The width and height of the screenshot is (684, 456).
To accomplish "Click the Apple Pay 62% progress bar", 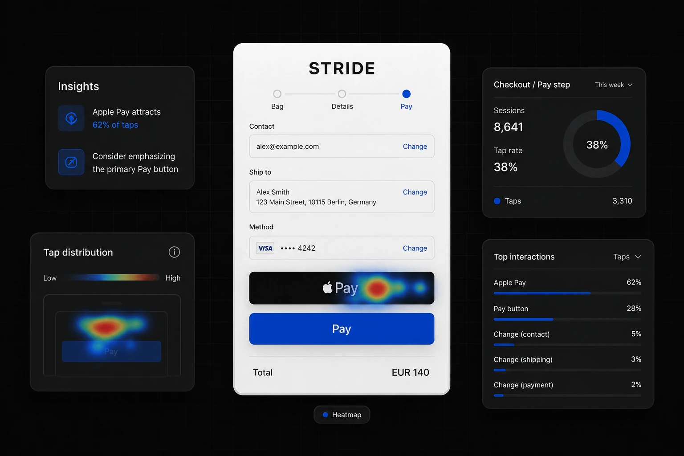I will coord(567,293).
